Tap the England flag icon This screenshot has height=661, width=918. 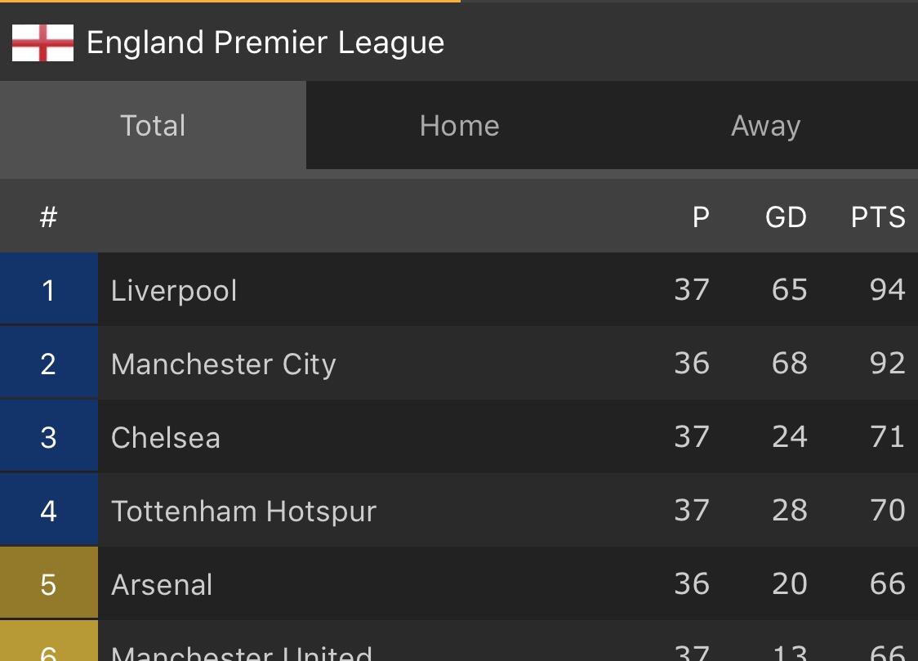[x=42, y=42]
